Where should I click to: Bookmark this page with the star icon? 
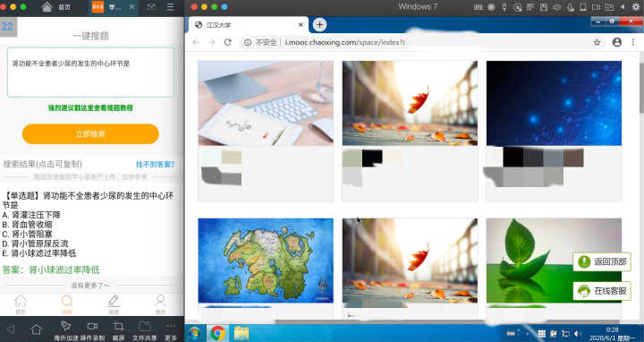tap(597, 42)
